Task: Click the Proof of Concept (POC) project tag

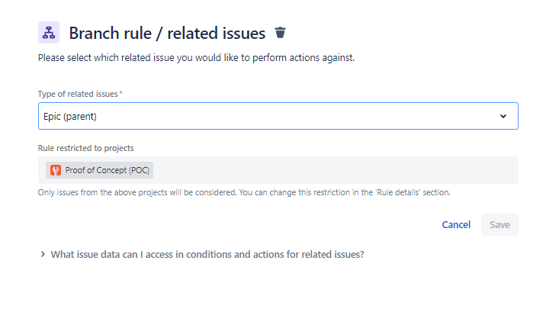Action: 99,170
